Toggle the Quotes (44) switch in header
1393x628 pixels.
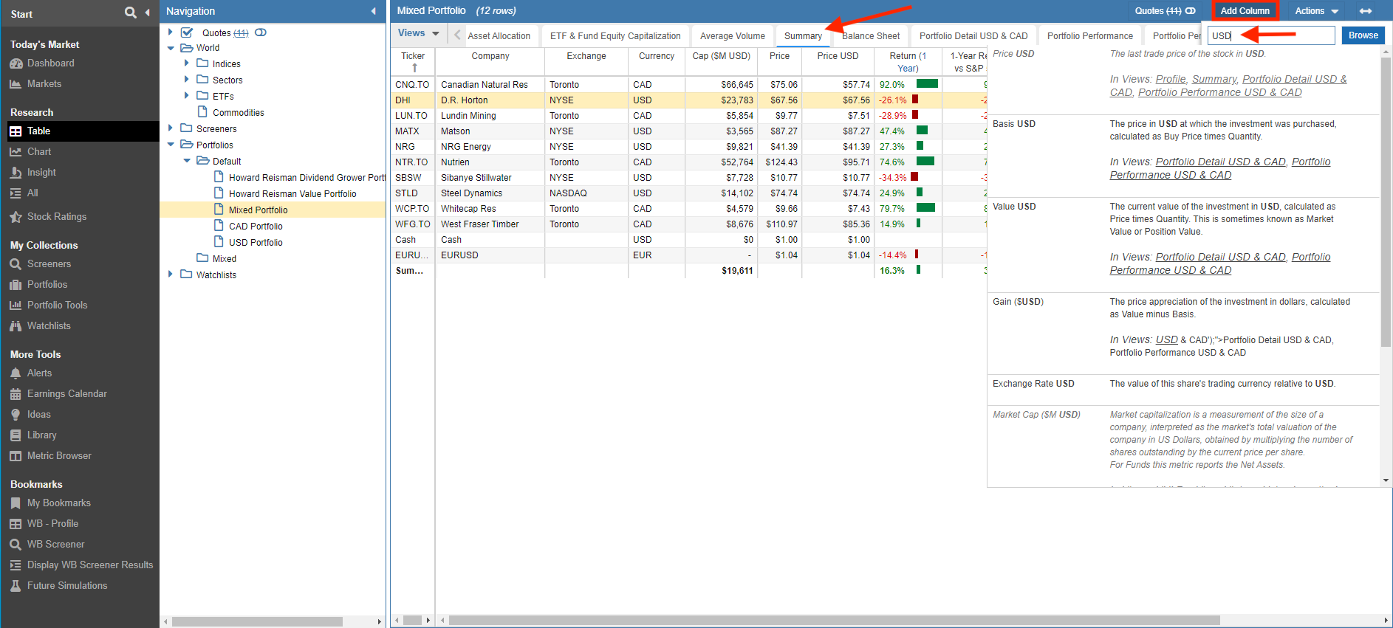click(x=1191, y=11)
